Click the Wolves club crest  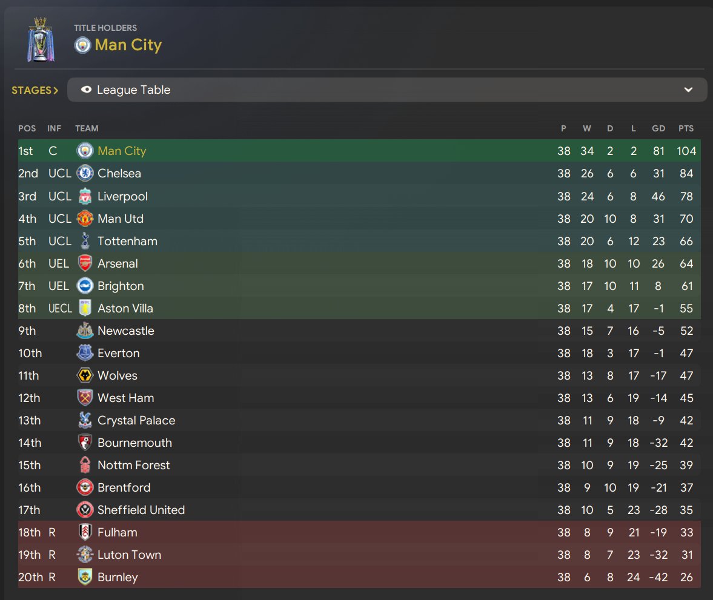[x=85, y=375]
